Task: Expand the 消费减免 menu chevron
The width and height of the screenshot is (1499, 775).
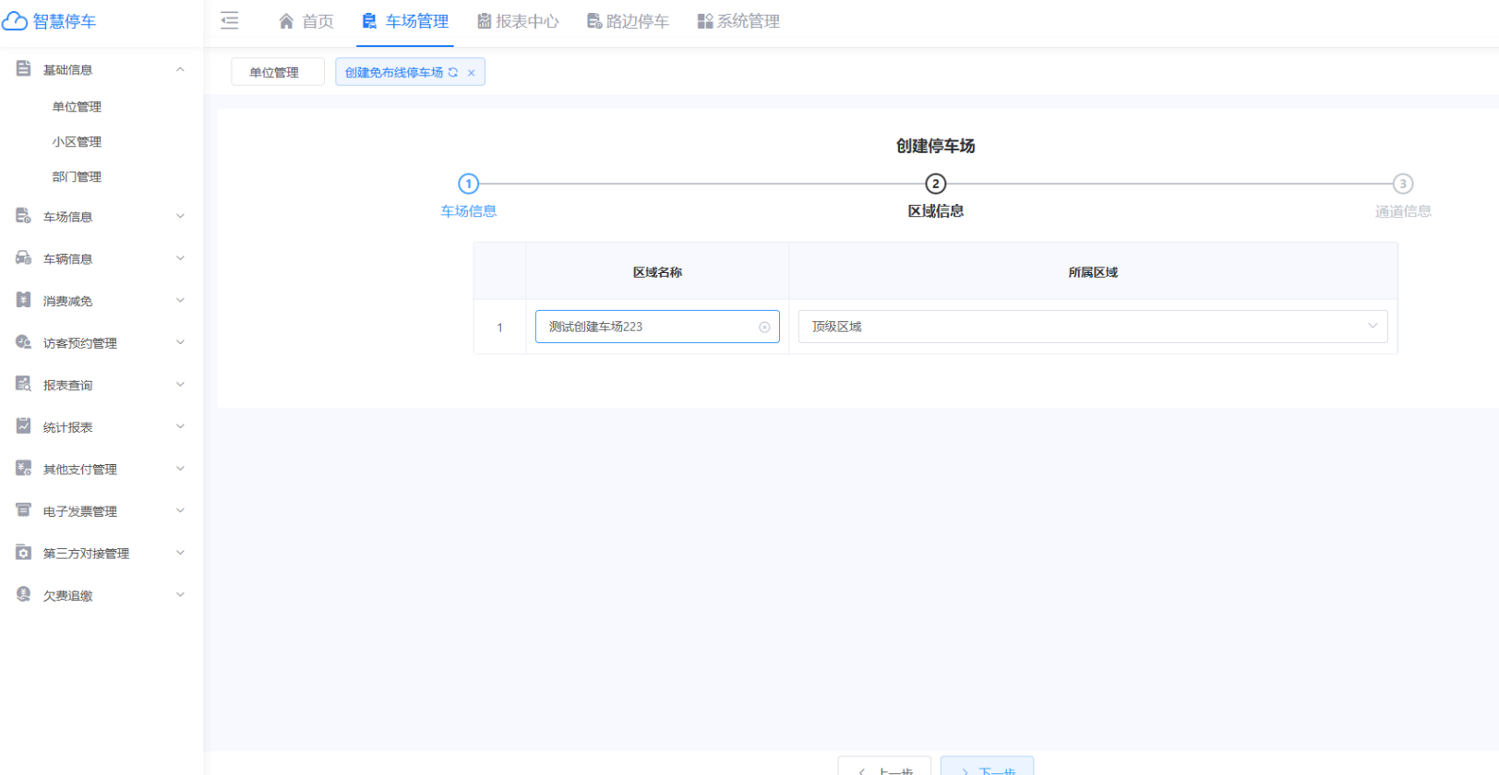Action: click(x=181, y=300)
